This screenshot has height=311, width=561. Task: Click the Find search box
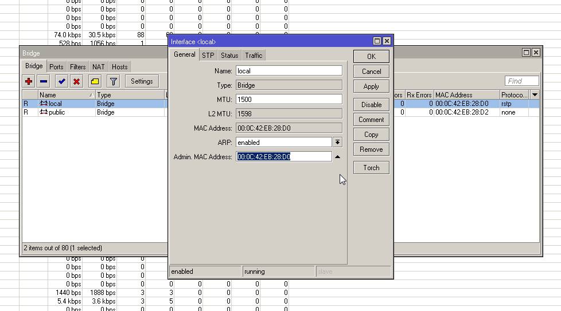click(x=521, y=81)
